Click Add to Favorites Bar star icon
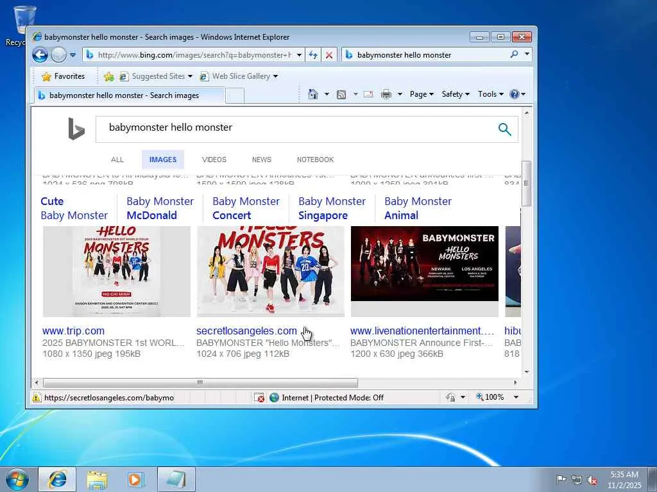Screen dimensions: 657x492 click(108, 76)
